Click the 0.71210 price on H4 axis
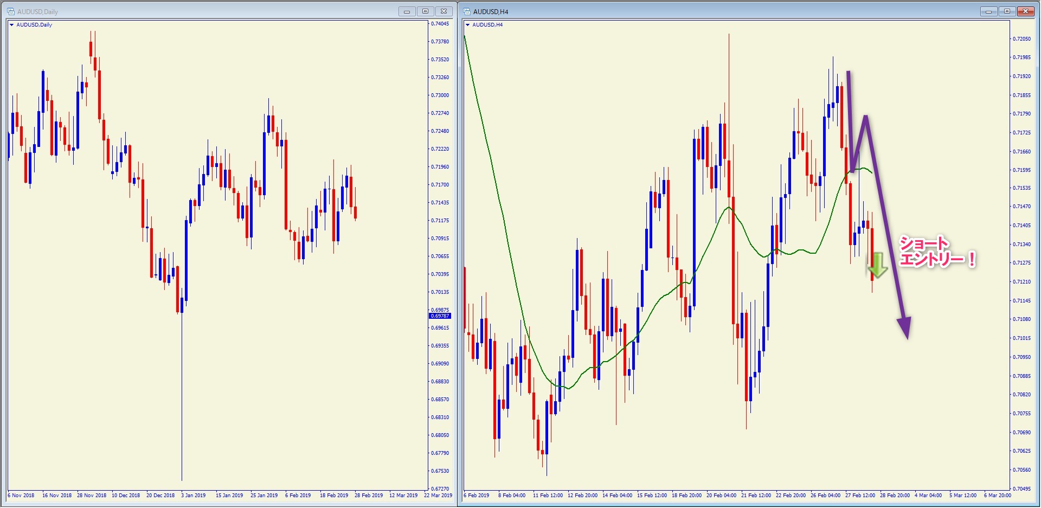This screenshot has height=508, width=1041. [x=1021, y=282]
